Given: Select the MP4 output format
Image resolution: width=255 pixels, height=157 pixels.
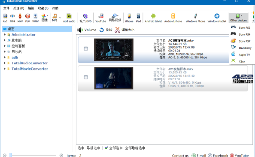Looking at the screenshot, I should 12,18.
